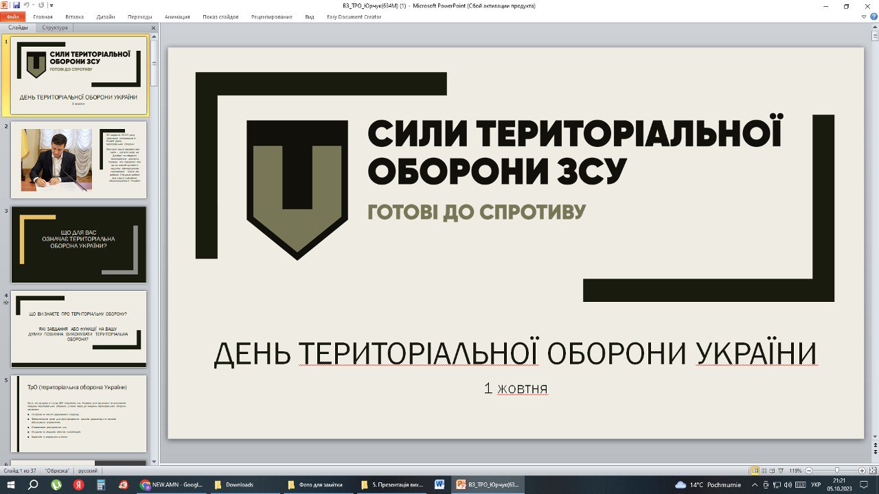Switch to Downloads folder taskbar window
879x494 pixels.
tap(245, 484)
